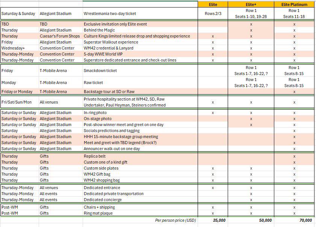Click Backstage tour at SD or Raw
Viewport: 316px width, 227px height.
tap(140, 92)
